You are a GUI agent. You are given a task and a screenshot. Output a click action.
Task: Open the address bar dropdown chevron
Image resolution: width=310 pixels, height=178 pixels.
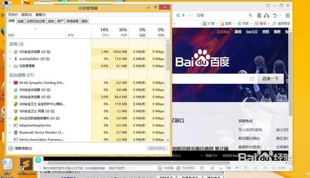click(190, 15)
